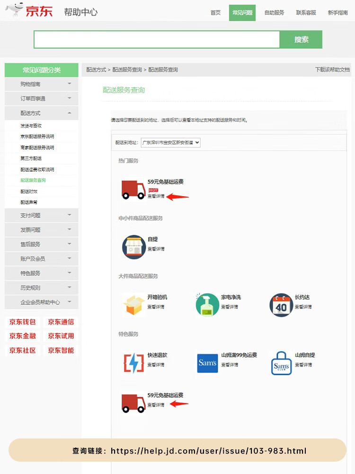
Task: Expand the 订单百事通 category
Action: click(x=41, y=98)
